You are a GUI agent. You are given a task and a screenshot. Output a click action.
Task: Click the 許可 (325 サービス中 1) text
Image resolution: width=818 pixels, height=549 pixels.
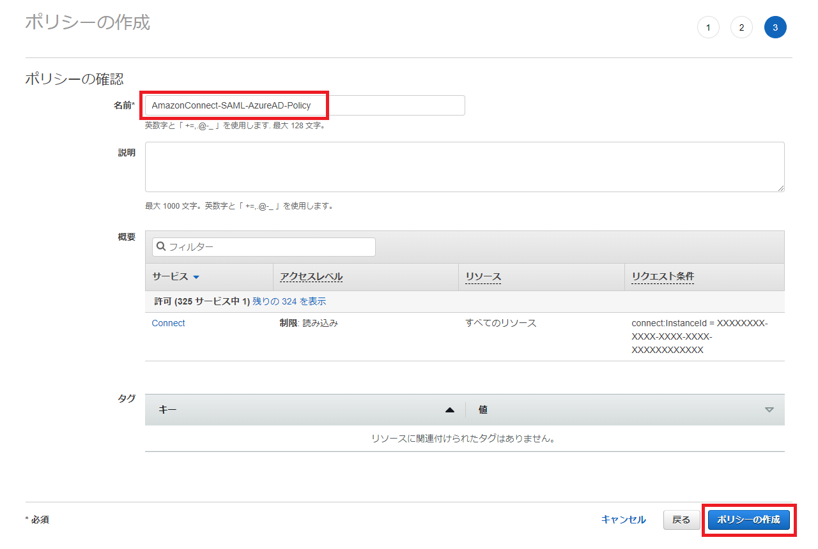click(202, 301)
